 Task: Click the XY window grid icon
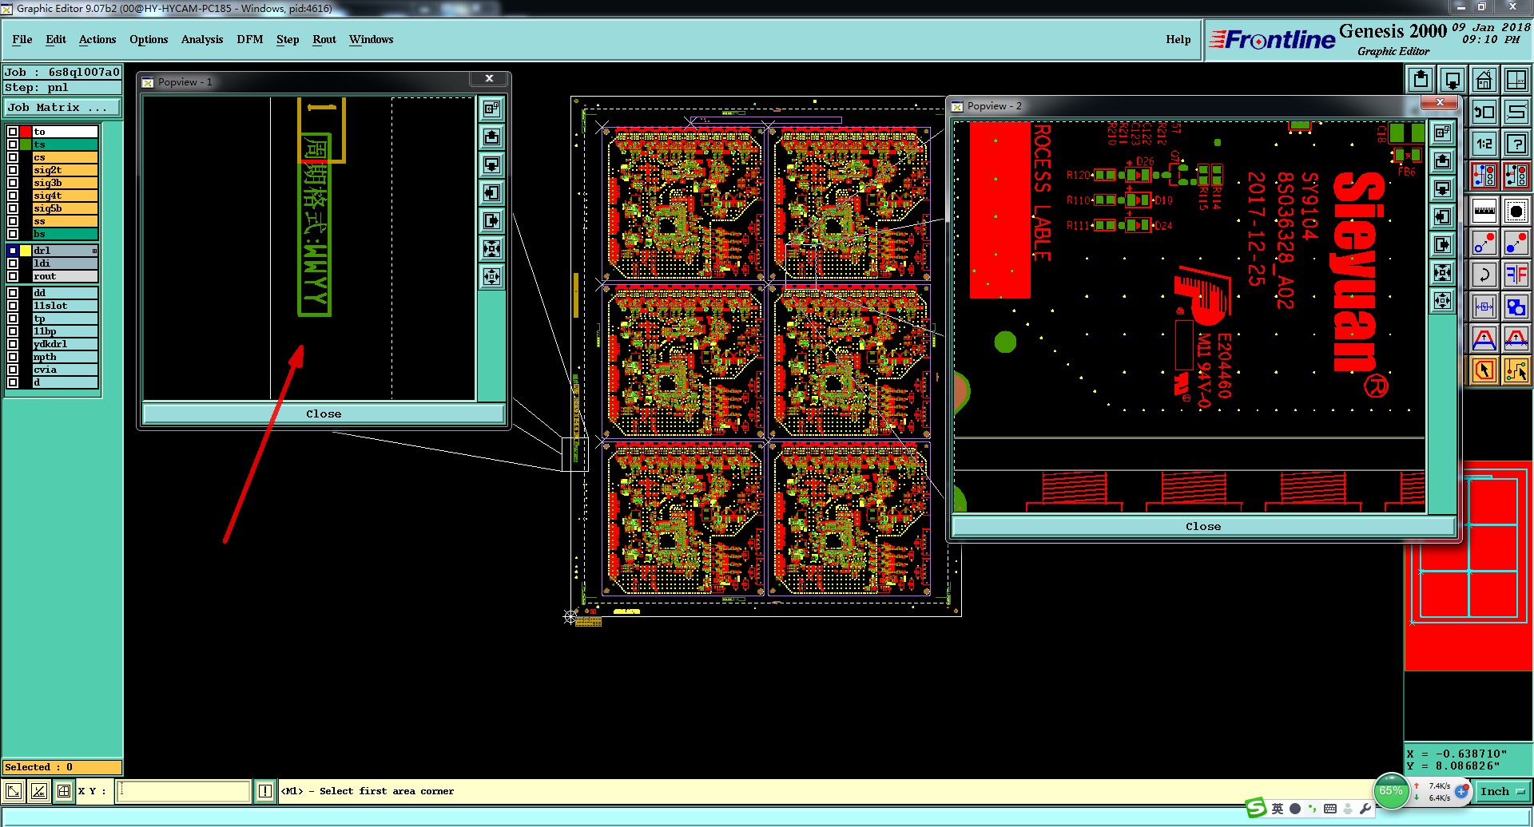tap(1516, 80)
